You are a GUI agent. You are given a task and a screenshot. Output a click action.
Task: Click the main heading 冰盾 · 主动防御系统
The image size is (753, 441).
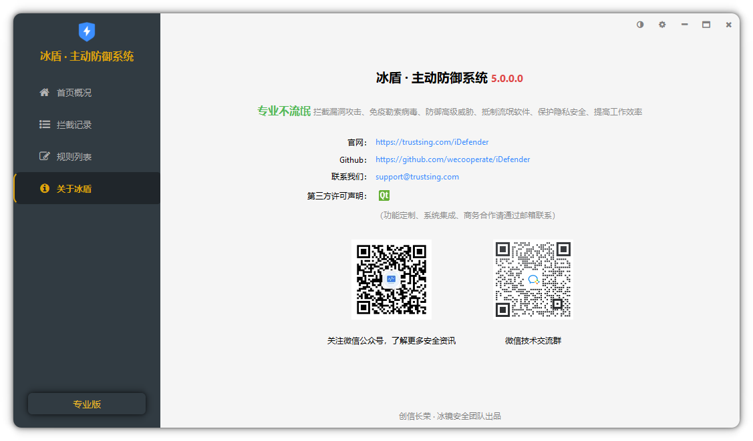click(x=432, y=78)
